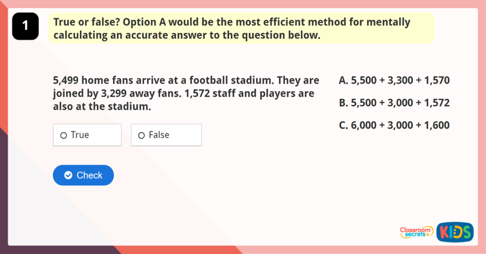This screenshot has width=486, height=254.
Task: Click the football stadium word problem paragraph
Action: pyautogui.click(x=186, y=94)
